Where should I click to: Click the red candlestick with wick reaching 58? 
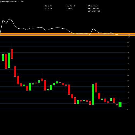(x=12, y=54)
